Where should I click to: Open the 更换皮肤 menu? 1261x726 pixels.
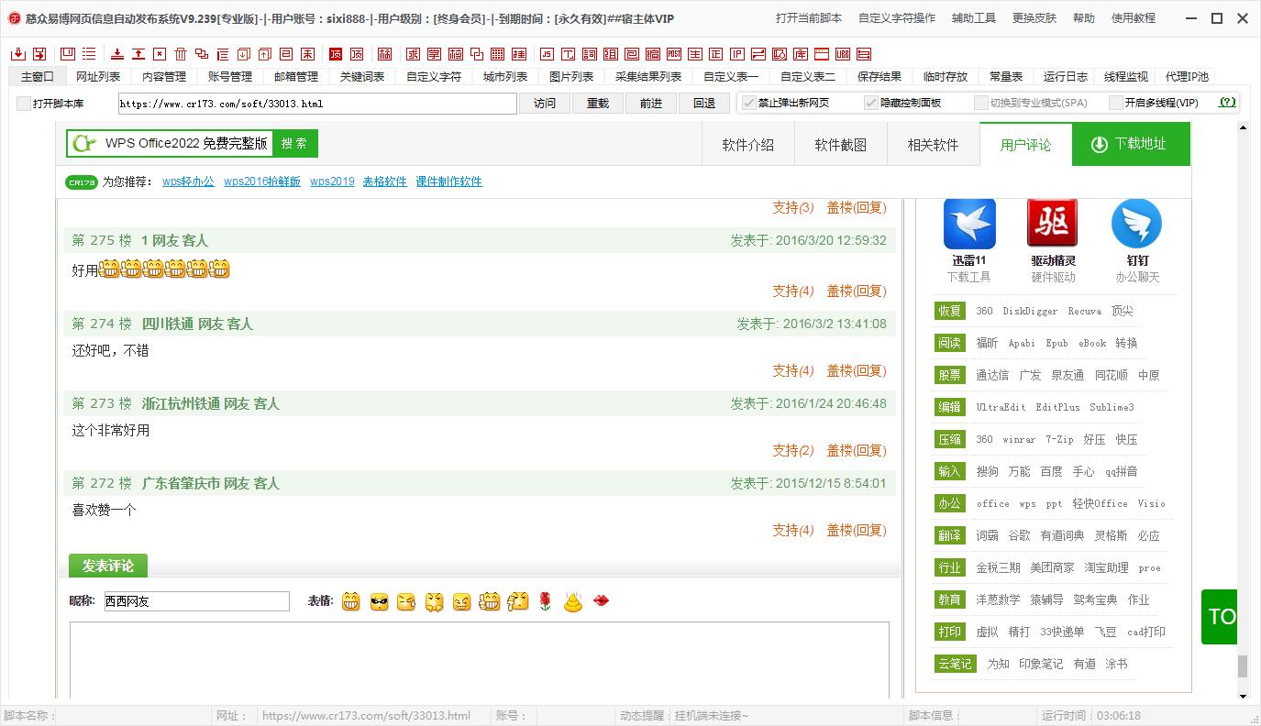click(x=1034, y=18)
